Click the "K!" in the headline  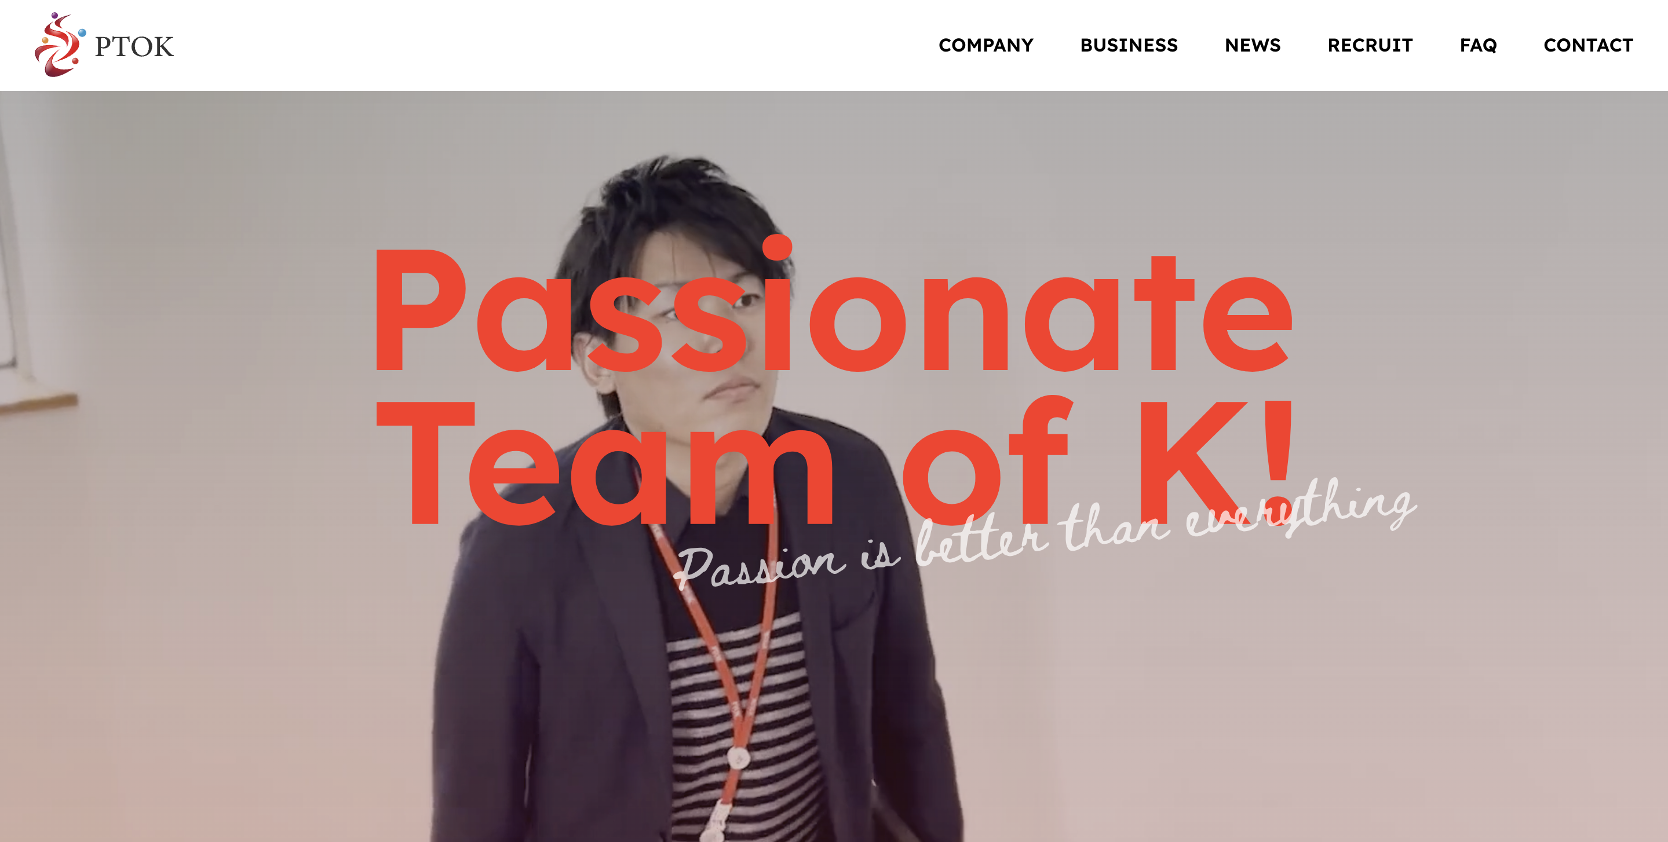[1216, 462]
